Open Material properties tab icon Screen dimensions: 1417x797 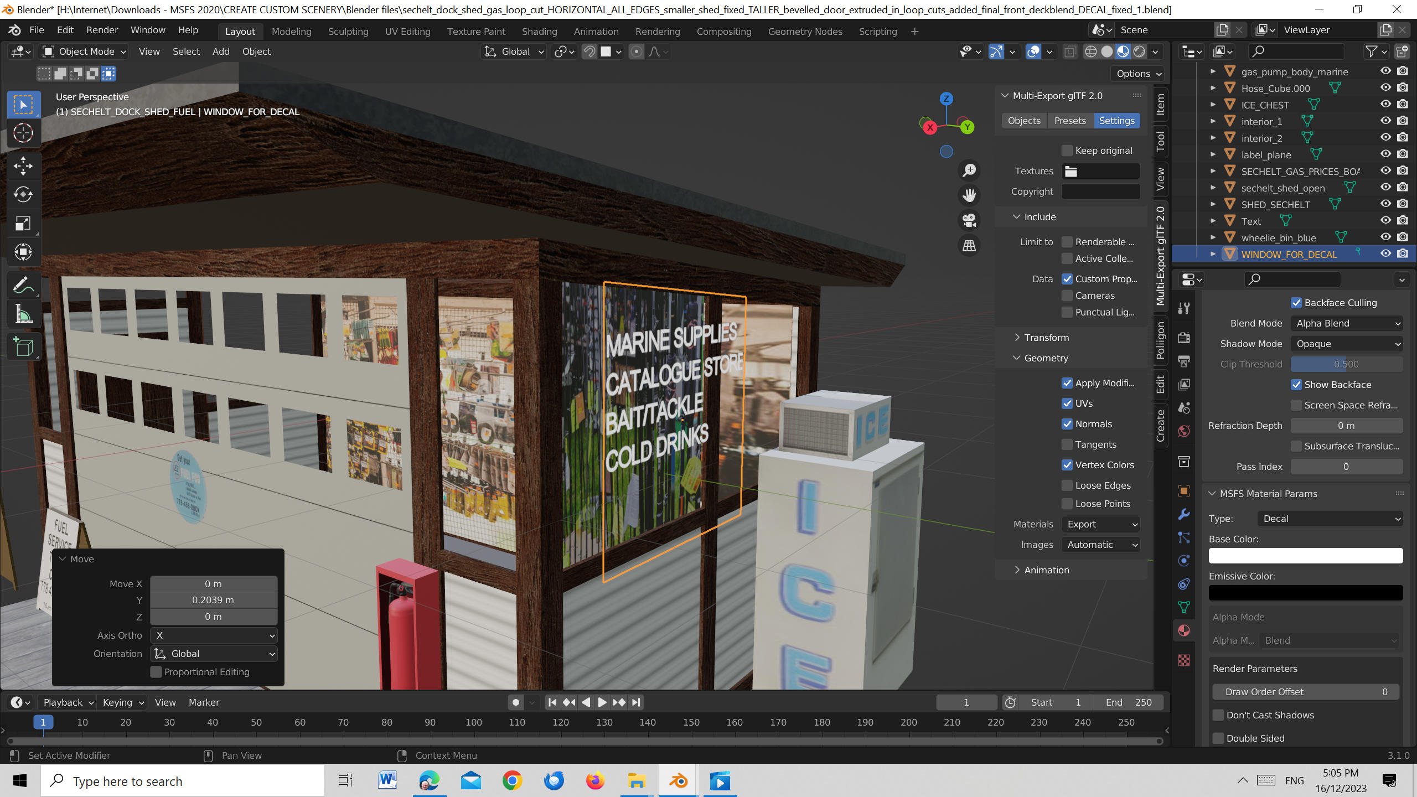pyautogui.click(x=1184, y=630)
